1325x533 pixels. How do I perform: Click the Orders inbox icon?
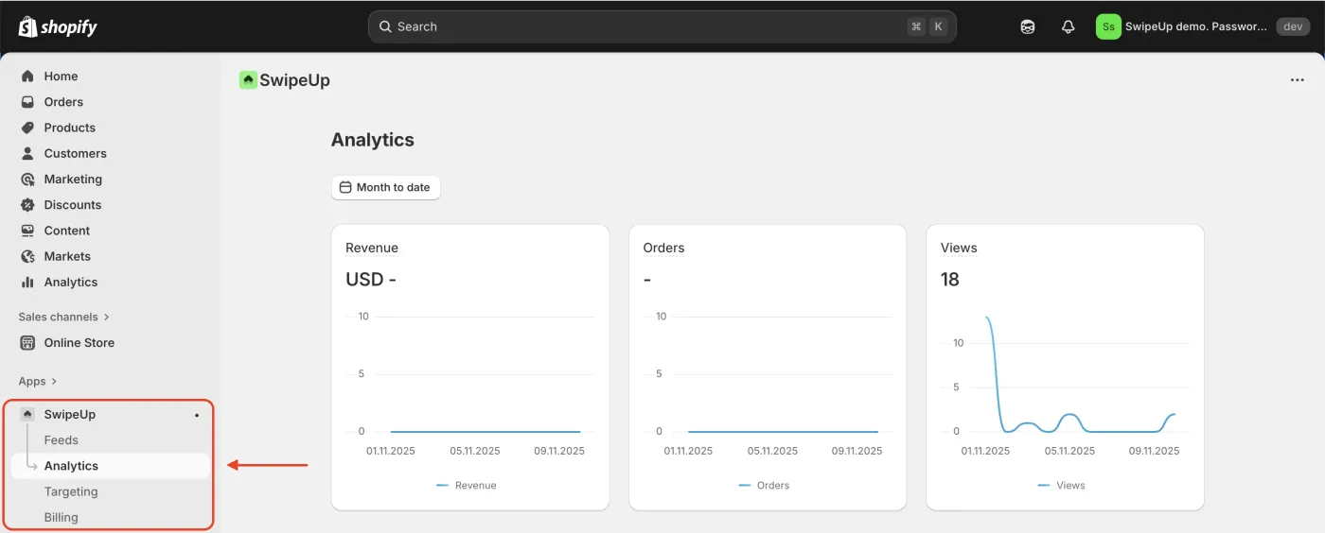[27, 102]
